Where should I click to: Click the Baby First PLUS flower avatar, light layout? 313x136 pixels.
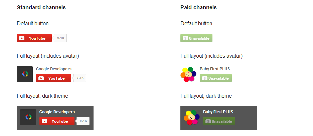188,74
